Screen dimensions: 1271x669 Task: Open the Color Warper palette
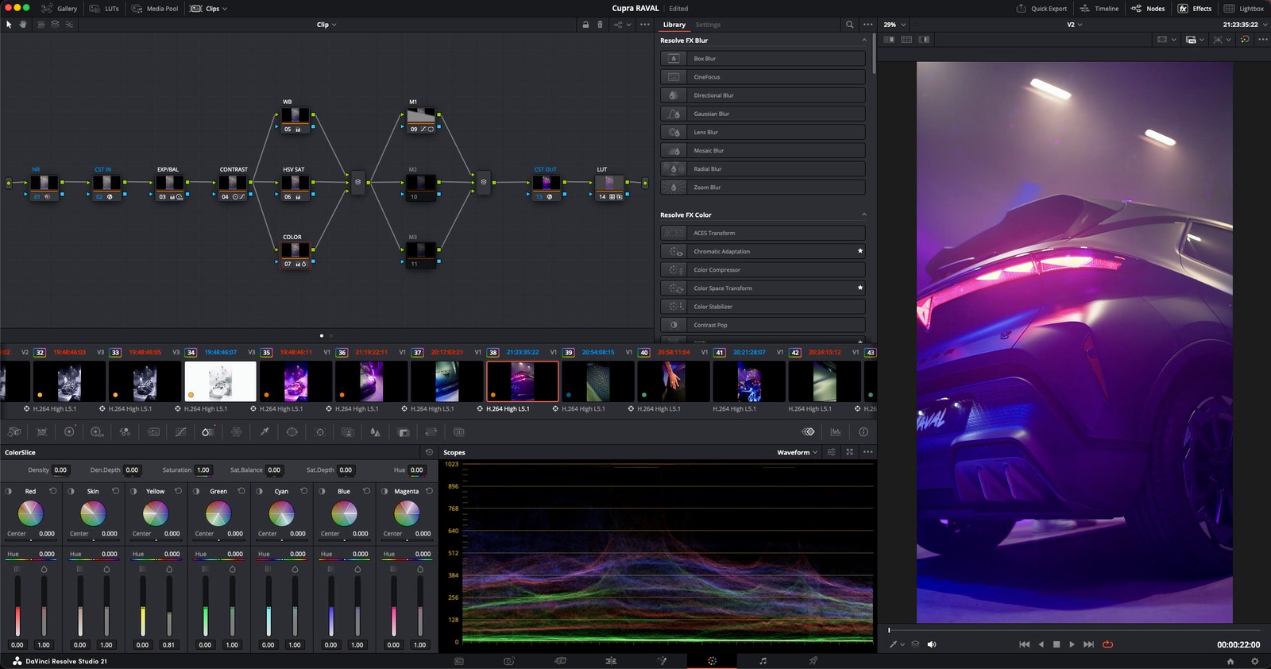(236, 431)
